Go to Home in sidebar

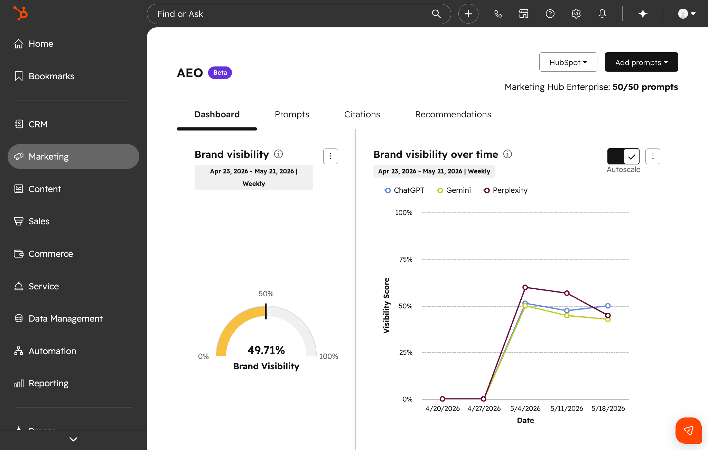[x=73, y=44]
